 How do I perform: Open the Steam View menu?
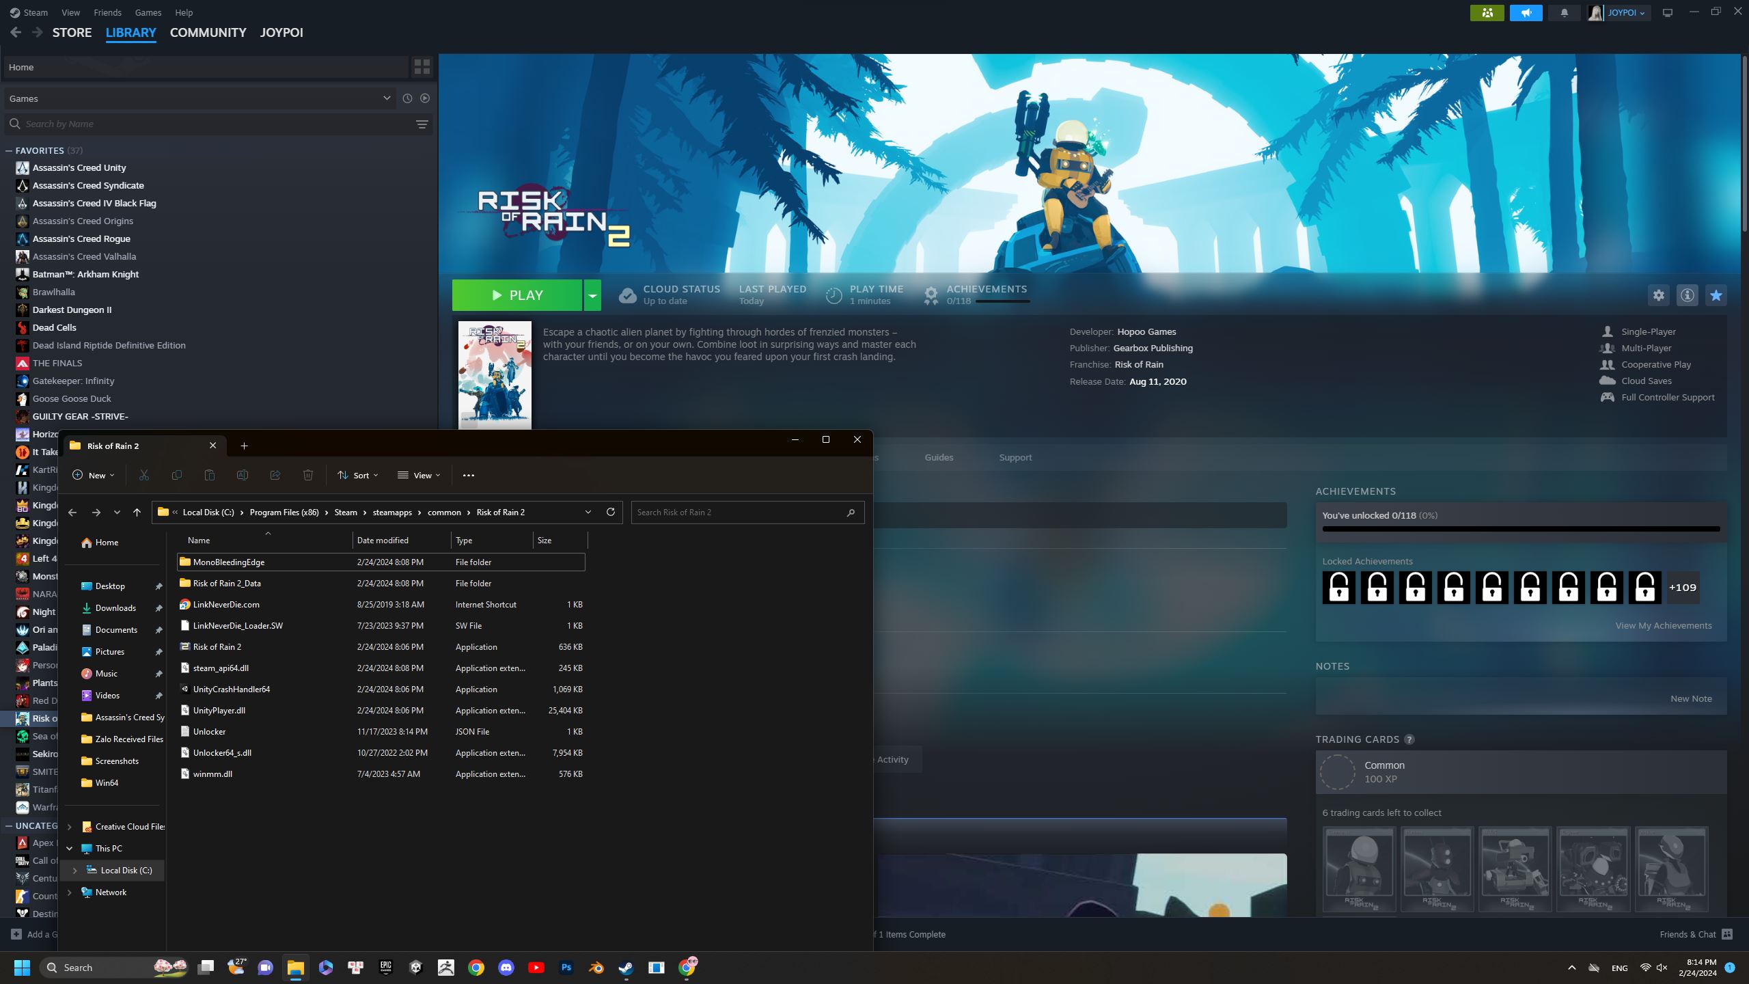pos(70,12)
